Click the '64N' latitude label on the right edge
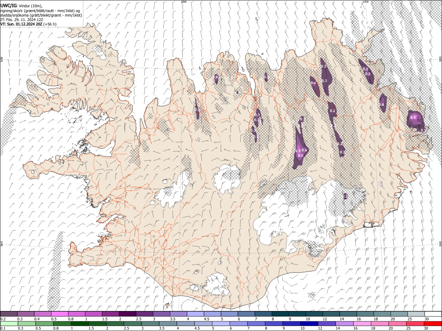The image size is (442, 331). pos(440,243)
